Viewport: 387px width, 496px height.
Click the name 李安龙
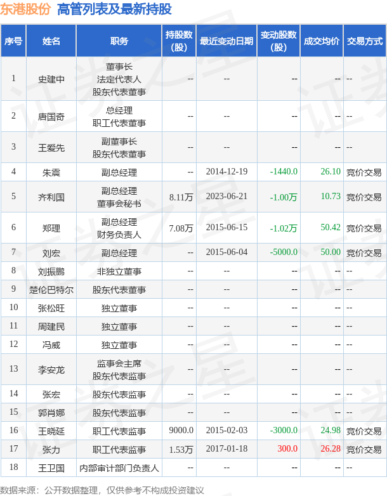click(x=51, y=370)
